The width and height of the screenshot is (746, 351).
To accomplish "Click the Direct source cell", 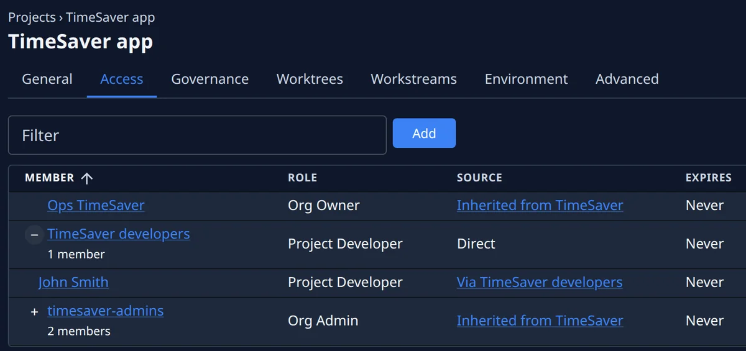I will tap(476, 244).
